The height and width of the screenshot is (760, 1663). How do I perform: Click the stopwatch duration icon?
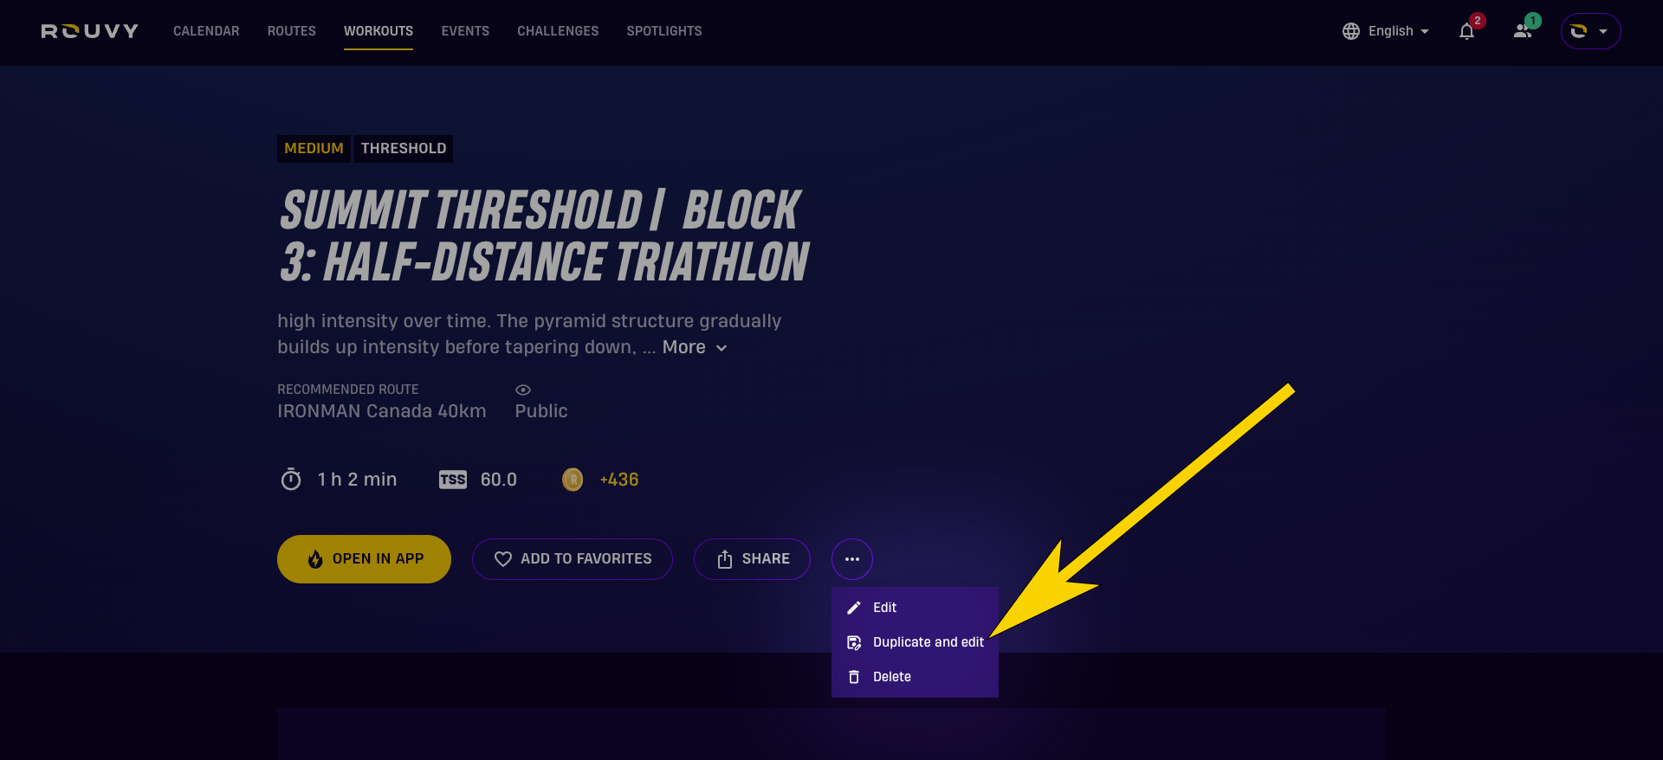pos(291,480)
